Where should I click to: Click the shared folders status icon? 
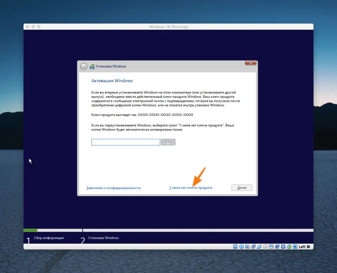point(265,247)
